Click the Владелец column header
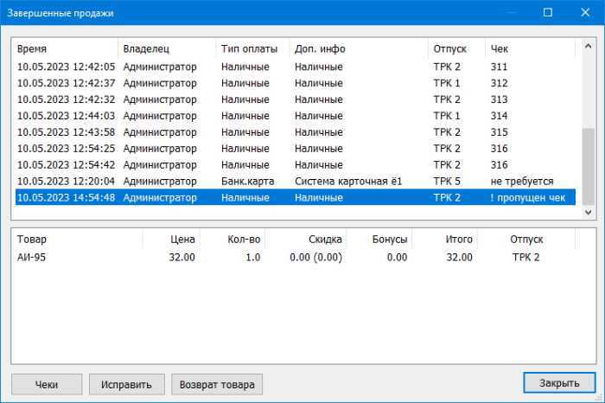This screenshot has height=403, width=605. coord(166,48)
